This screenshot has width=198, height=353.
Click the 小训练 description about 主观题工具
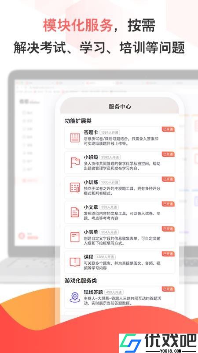click(x=122, y=191)
